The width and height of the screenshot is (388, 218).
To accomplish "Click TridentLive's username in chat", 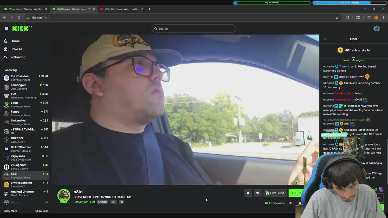I will (x=346, y=67).
